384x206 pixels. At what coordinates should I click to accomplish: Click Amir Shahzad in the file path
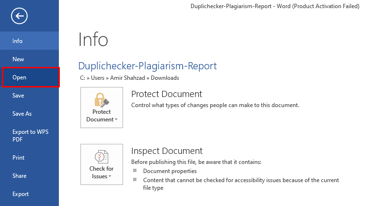click(127, 78)
